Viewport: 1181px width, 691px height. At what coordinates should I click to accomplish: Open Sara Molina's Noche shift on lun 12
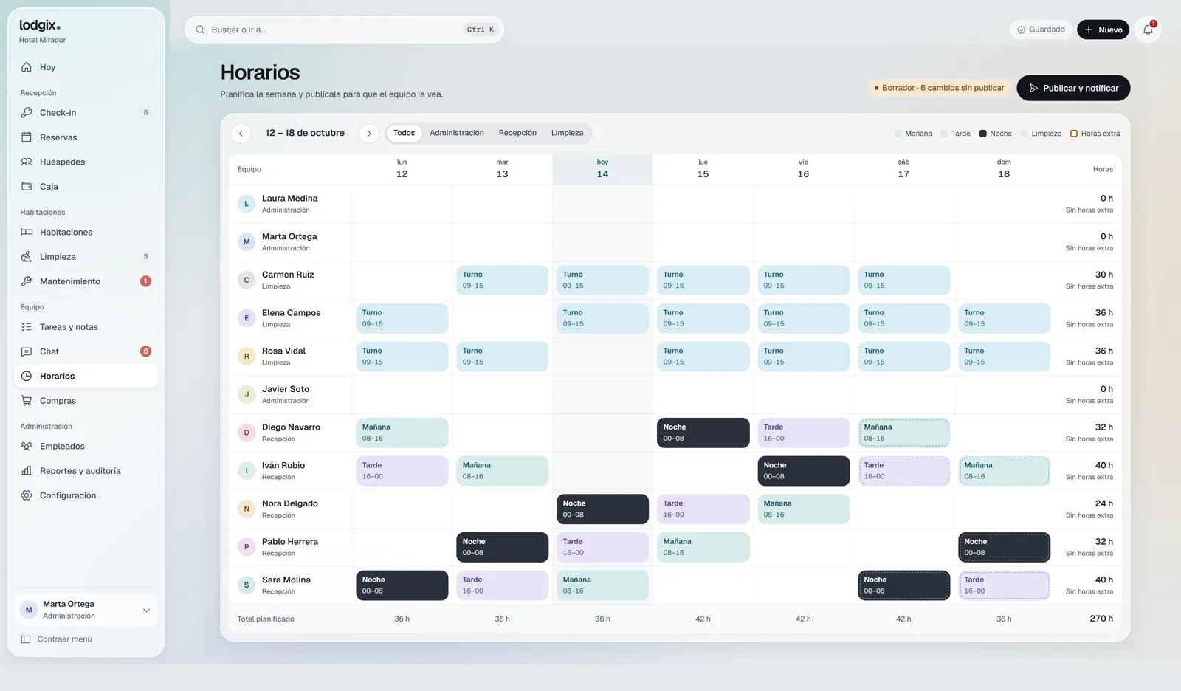(x=402, y=585)
